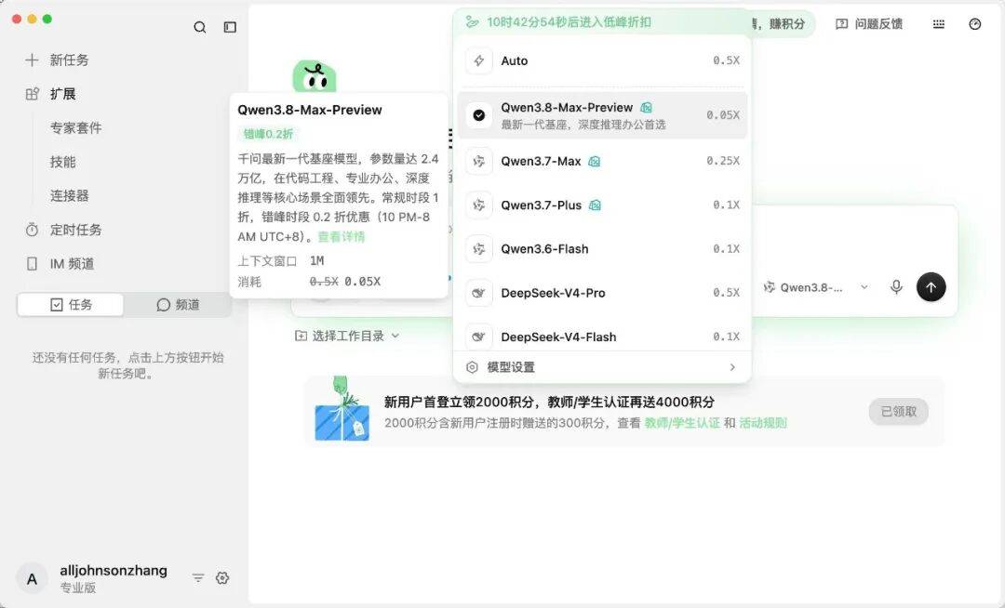Click the DeepSeek-V4-Pro whale icon
The width and height of the screenshot is (1005, 608).
[479, 293]
